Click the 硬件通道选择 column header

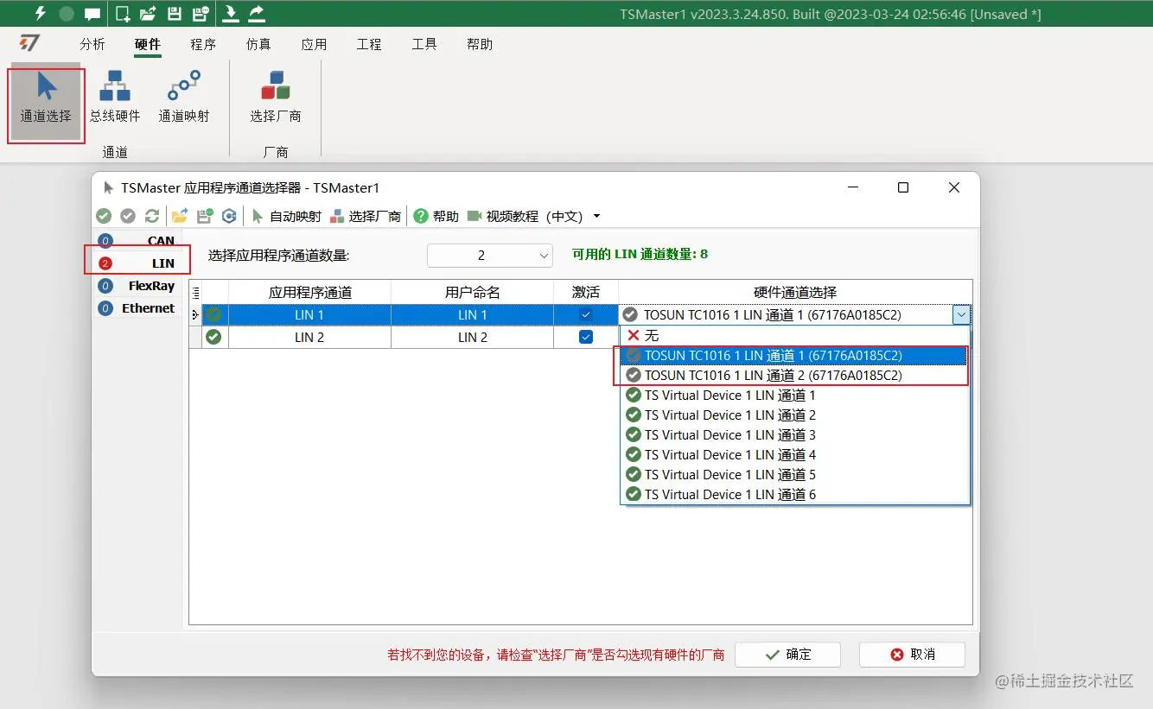point(795,293)
